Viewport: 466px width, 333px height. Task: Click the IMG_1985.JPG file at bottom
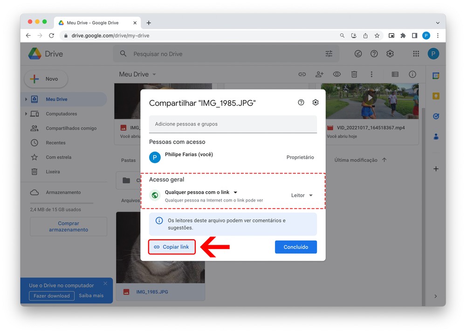coord(160,257)
